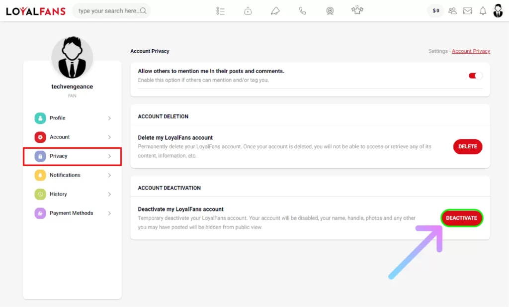Click the yellow Notifications bell icon in sidebar
This screenshot has height=307, width=509.
pos(40,175)
